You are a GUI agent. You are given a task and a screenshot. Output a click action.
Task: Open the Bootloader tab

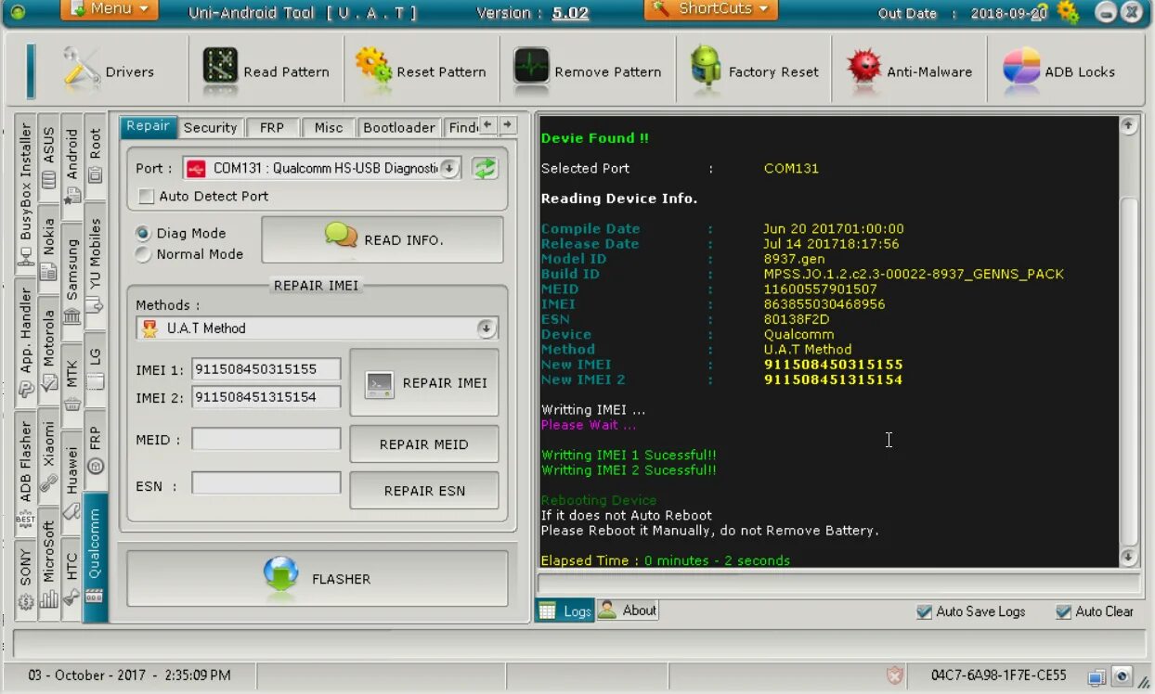tap(399, 127)
